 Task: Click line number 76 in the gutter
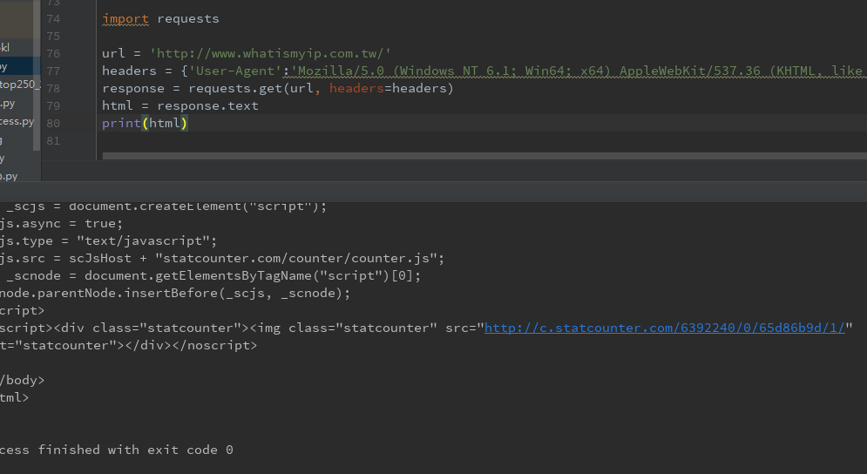[x=52, y=53]
